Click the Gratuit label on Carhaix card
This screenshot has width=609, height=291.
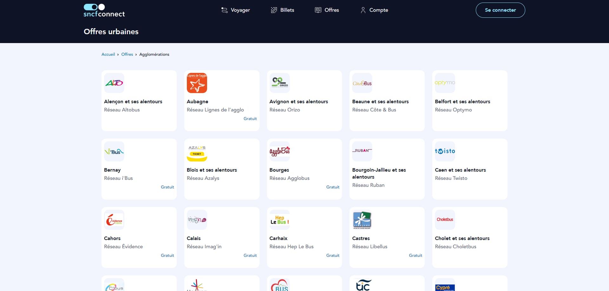tap(333, 256)
